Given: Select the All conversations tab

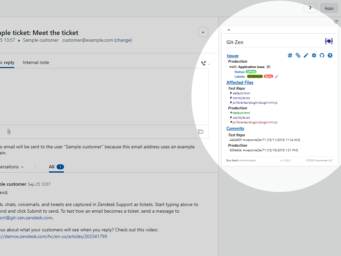Looking at the screenshot, I should tap(51, 167).
